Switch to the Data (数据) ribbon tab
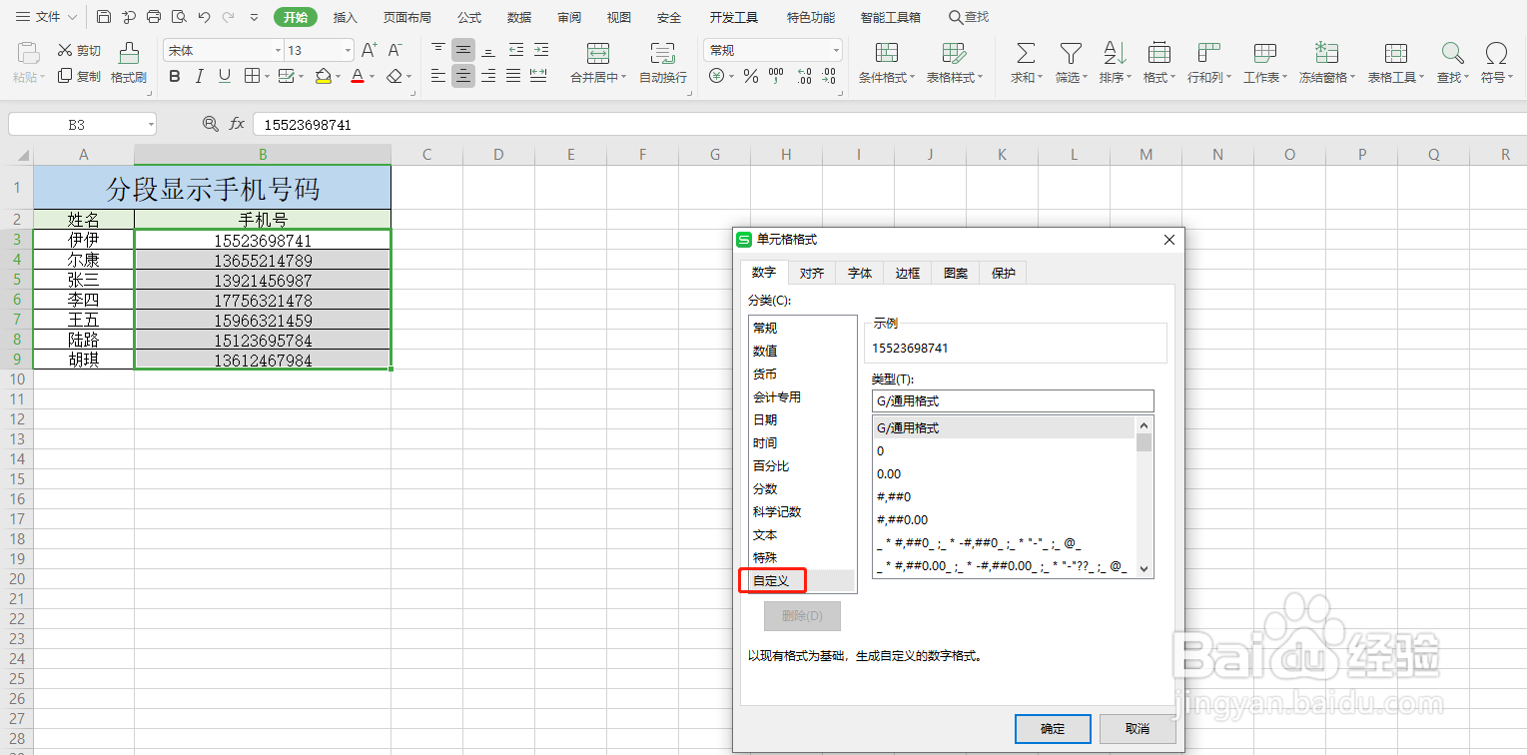This screenshot has height=755, width=1527. click(519, 17)
